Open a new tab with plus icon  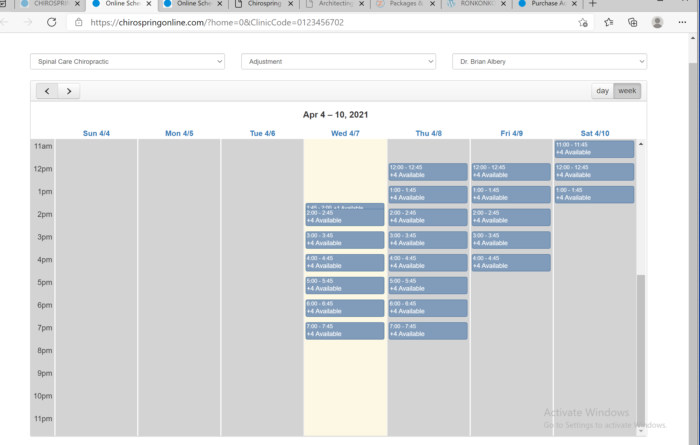593,4
